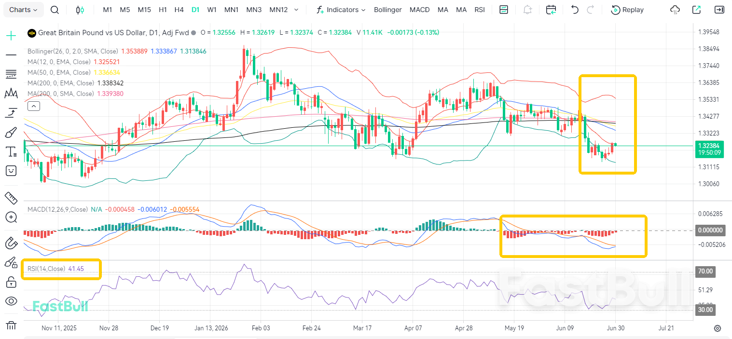Select the M5 timeframe

(x=124, y=10)
